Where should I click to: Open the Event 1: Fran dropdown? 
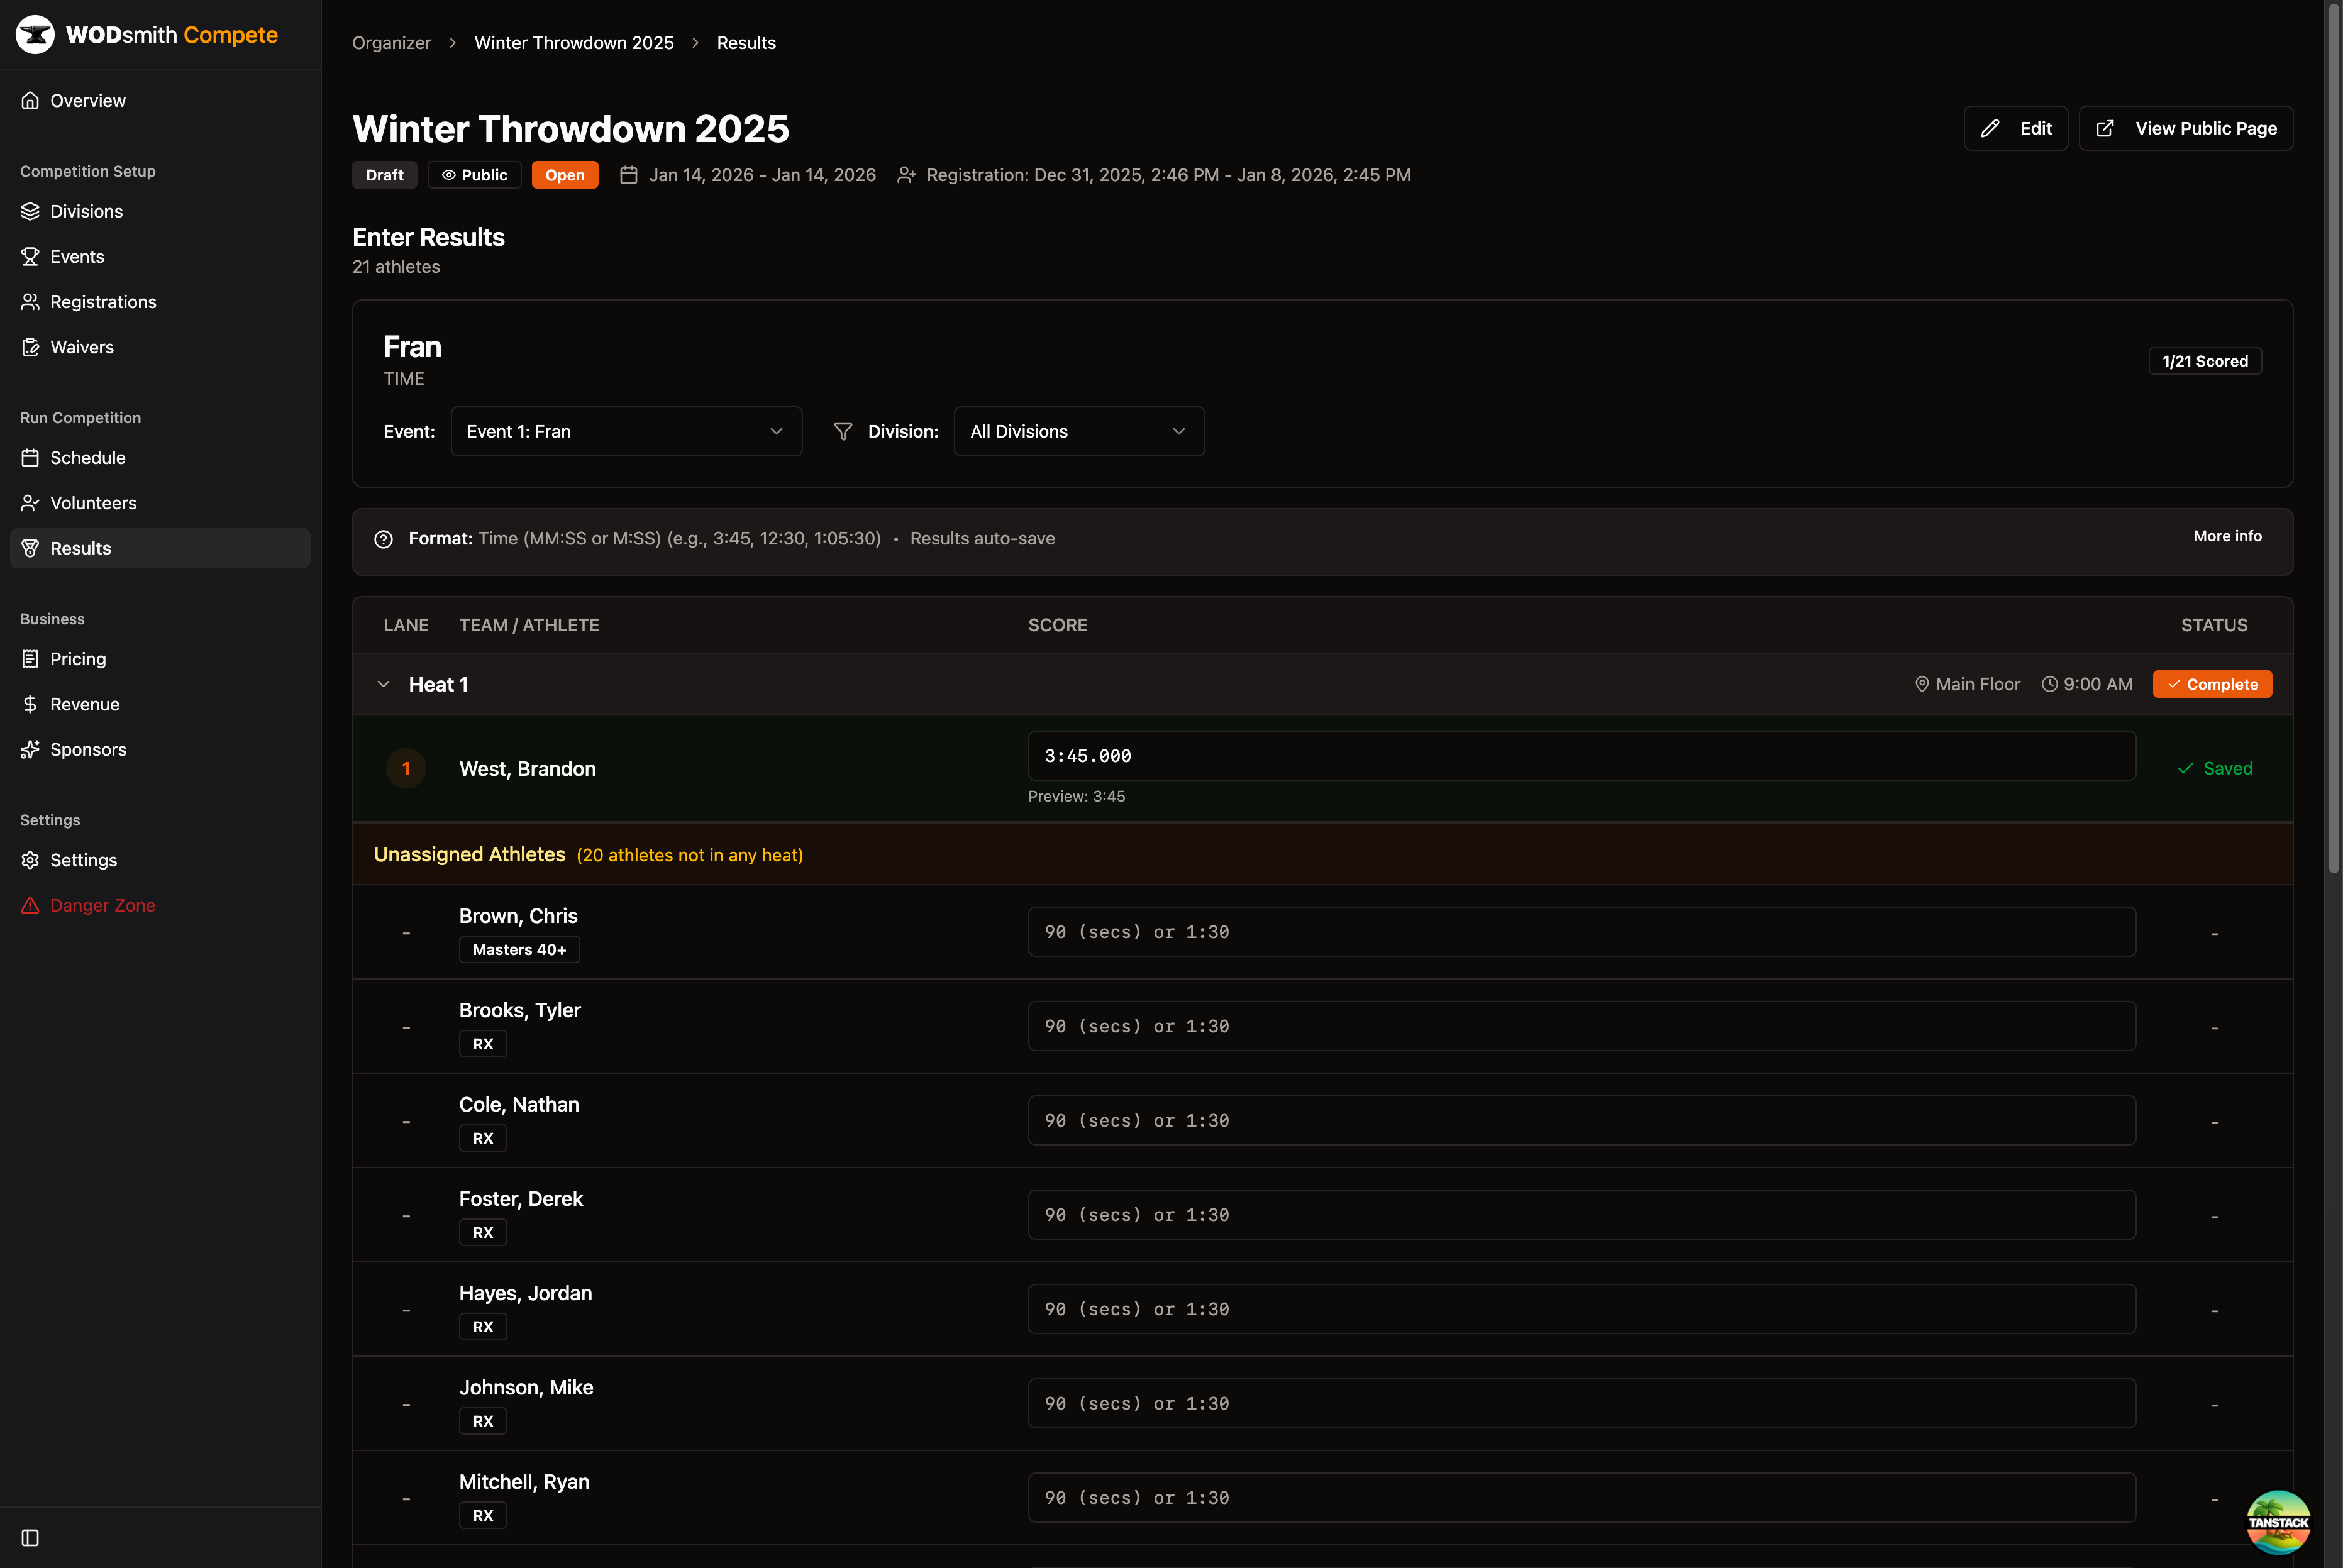pos(626,431)
